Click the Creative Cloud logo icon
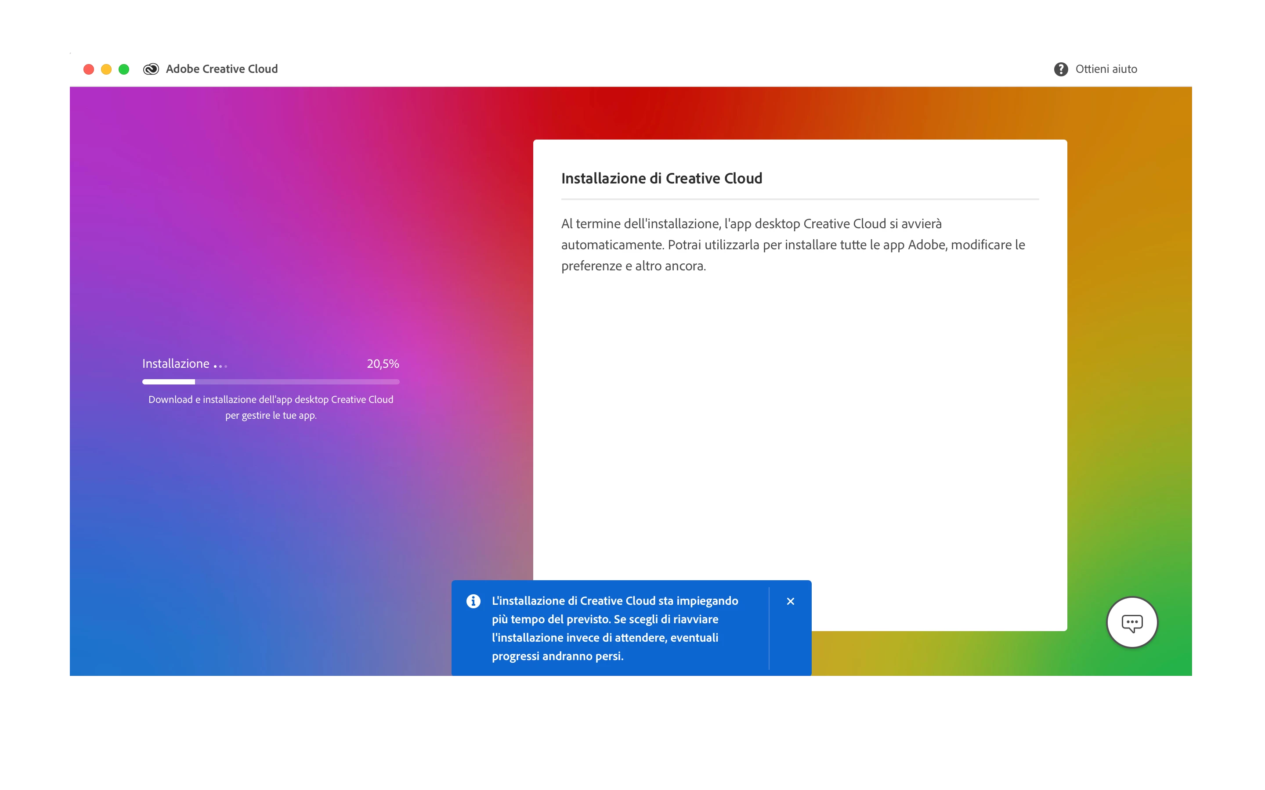The height and width of the screenshot is (790, 1265). (x=151, y=69)
